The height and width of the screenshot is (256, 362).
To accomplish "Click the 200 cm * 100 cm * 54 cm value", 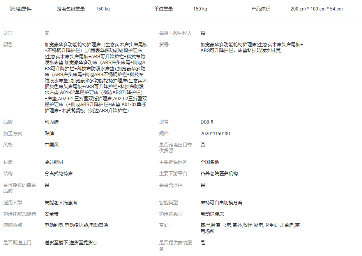I will pyautogui.click(x=316, y=9).
